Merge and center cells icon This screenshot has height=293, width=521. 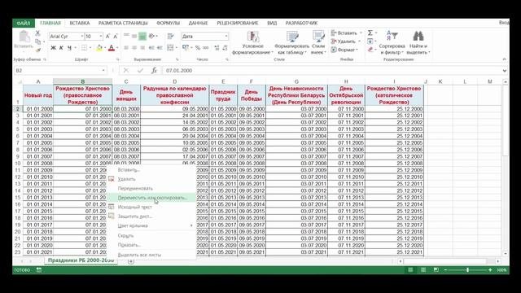(x=170, y=48)
